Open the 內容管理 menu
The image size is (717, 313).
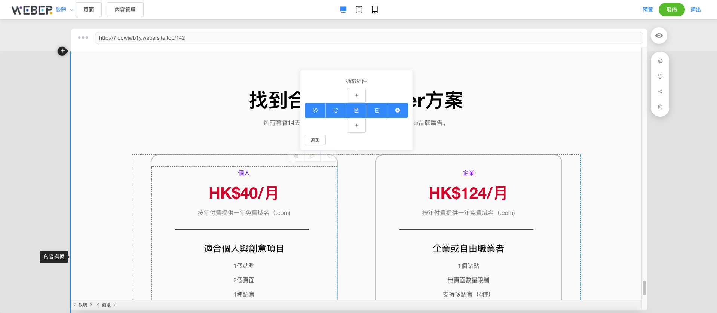125,10
